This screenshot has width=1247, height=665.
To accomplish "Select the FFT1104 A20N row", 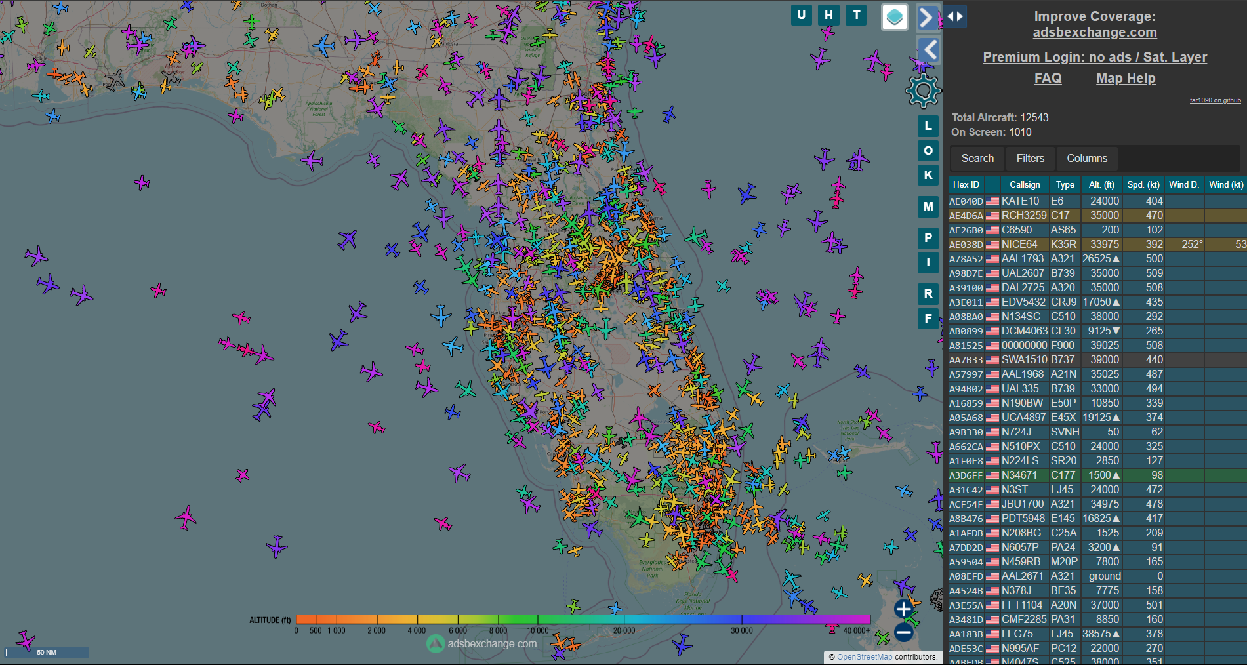I will click(x=1097, y=605).
